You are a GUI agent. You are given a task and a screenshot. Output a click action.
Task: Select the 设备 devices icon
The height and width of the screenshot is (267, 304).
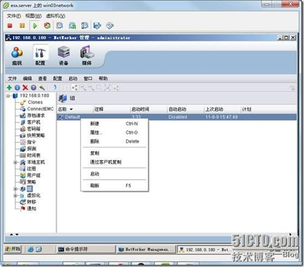pyautogui.click(x=63, y=55)
